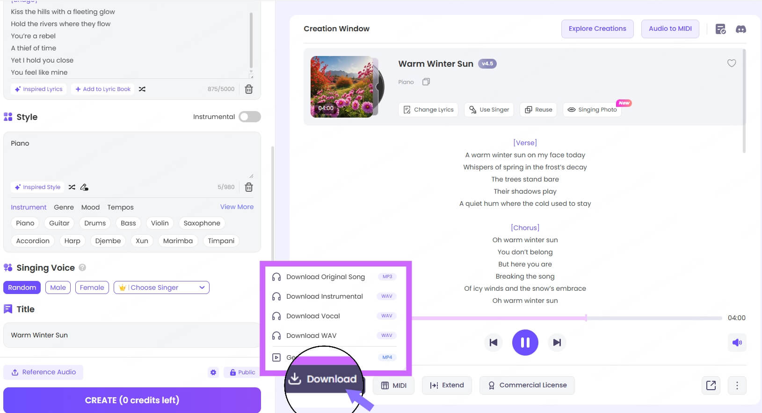Viewport: 762px width, 413px height.
Task: Switch to the Mood tab
Action: click(x=90, y=207)
